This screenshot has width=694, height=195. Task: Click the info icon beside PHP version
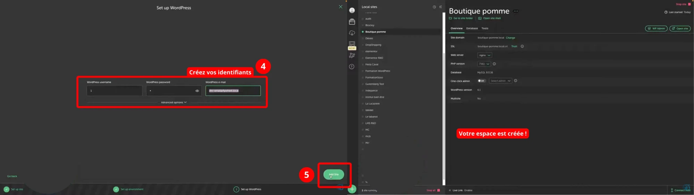click(x=494, y=64)
